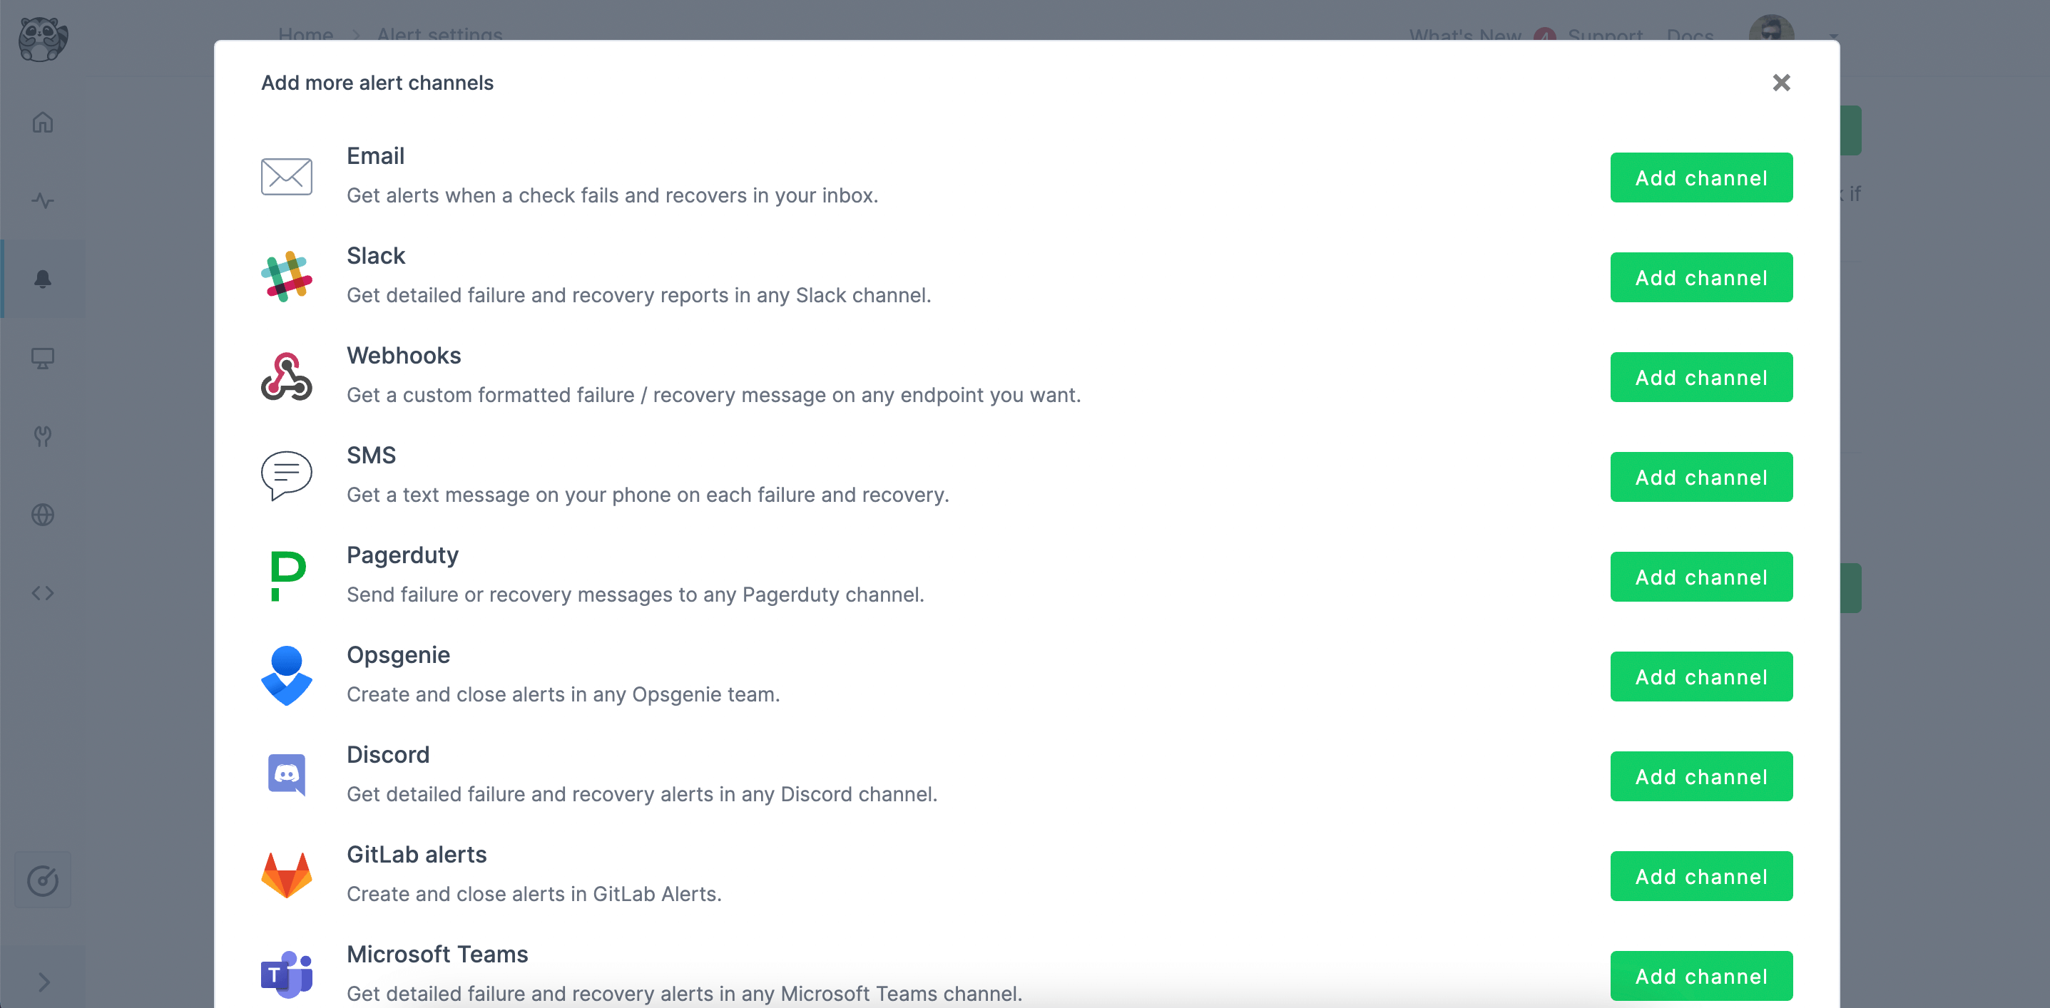The image size is (2050, 1008).
Task: Add channel for SMS alerts
Action: click(1701, 476)
